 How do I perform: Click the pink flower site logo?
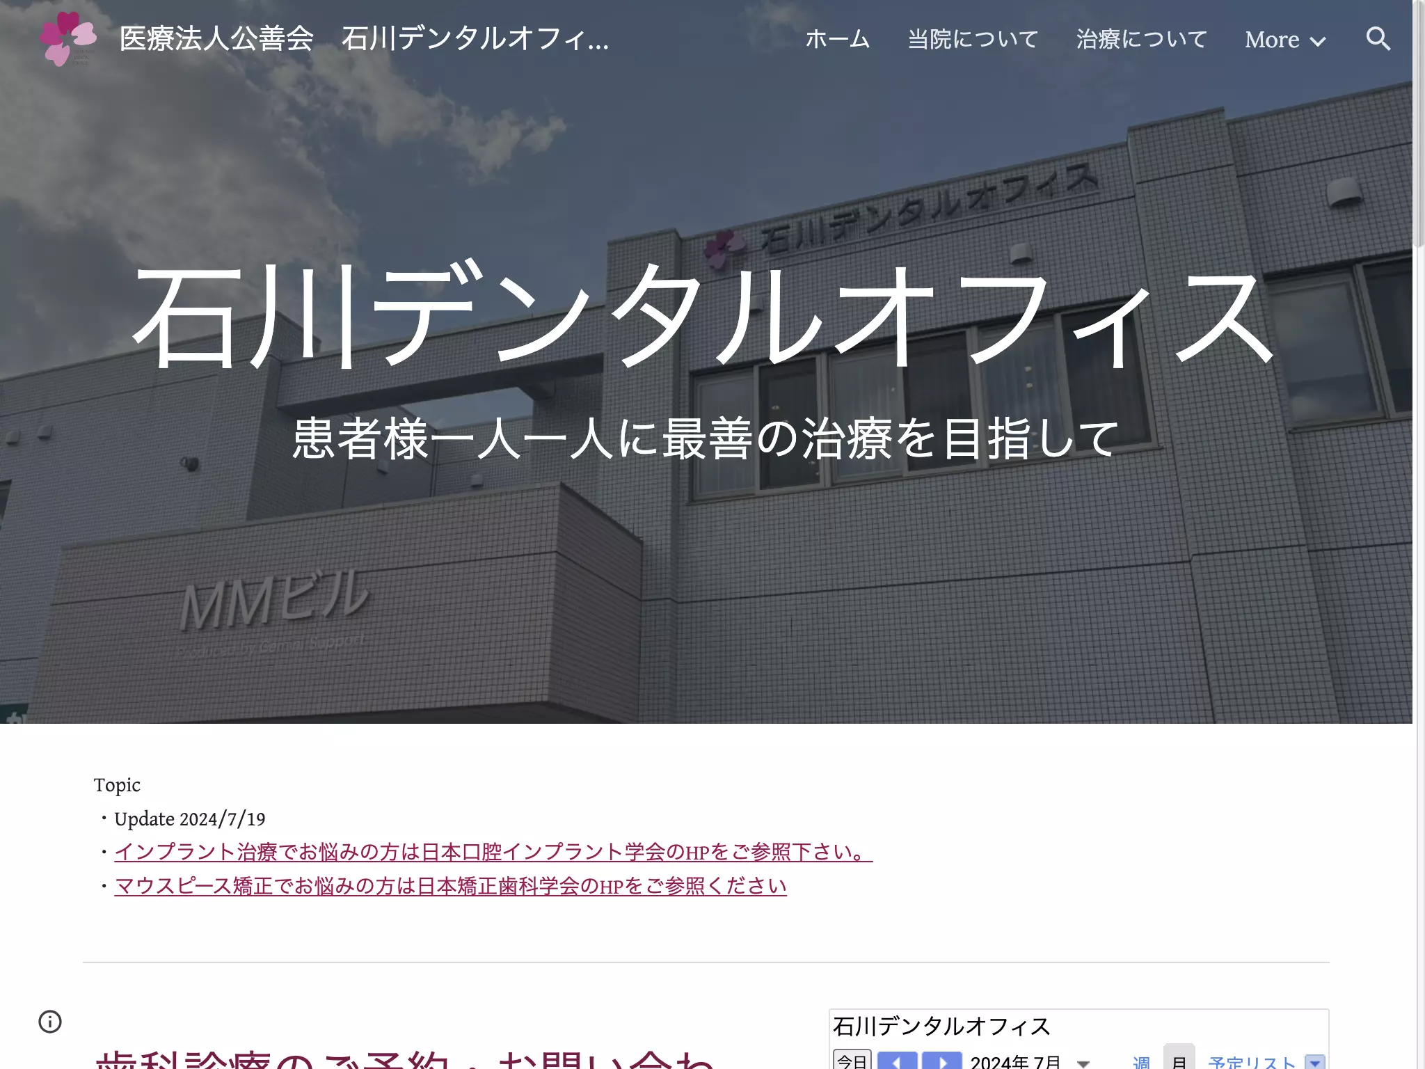coord(68,39)
